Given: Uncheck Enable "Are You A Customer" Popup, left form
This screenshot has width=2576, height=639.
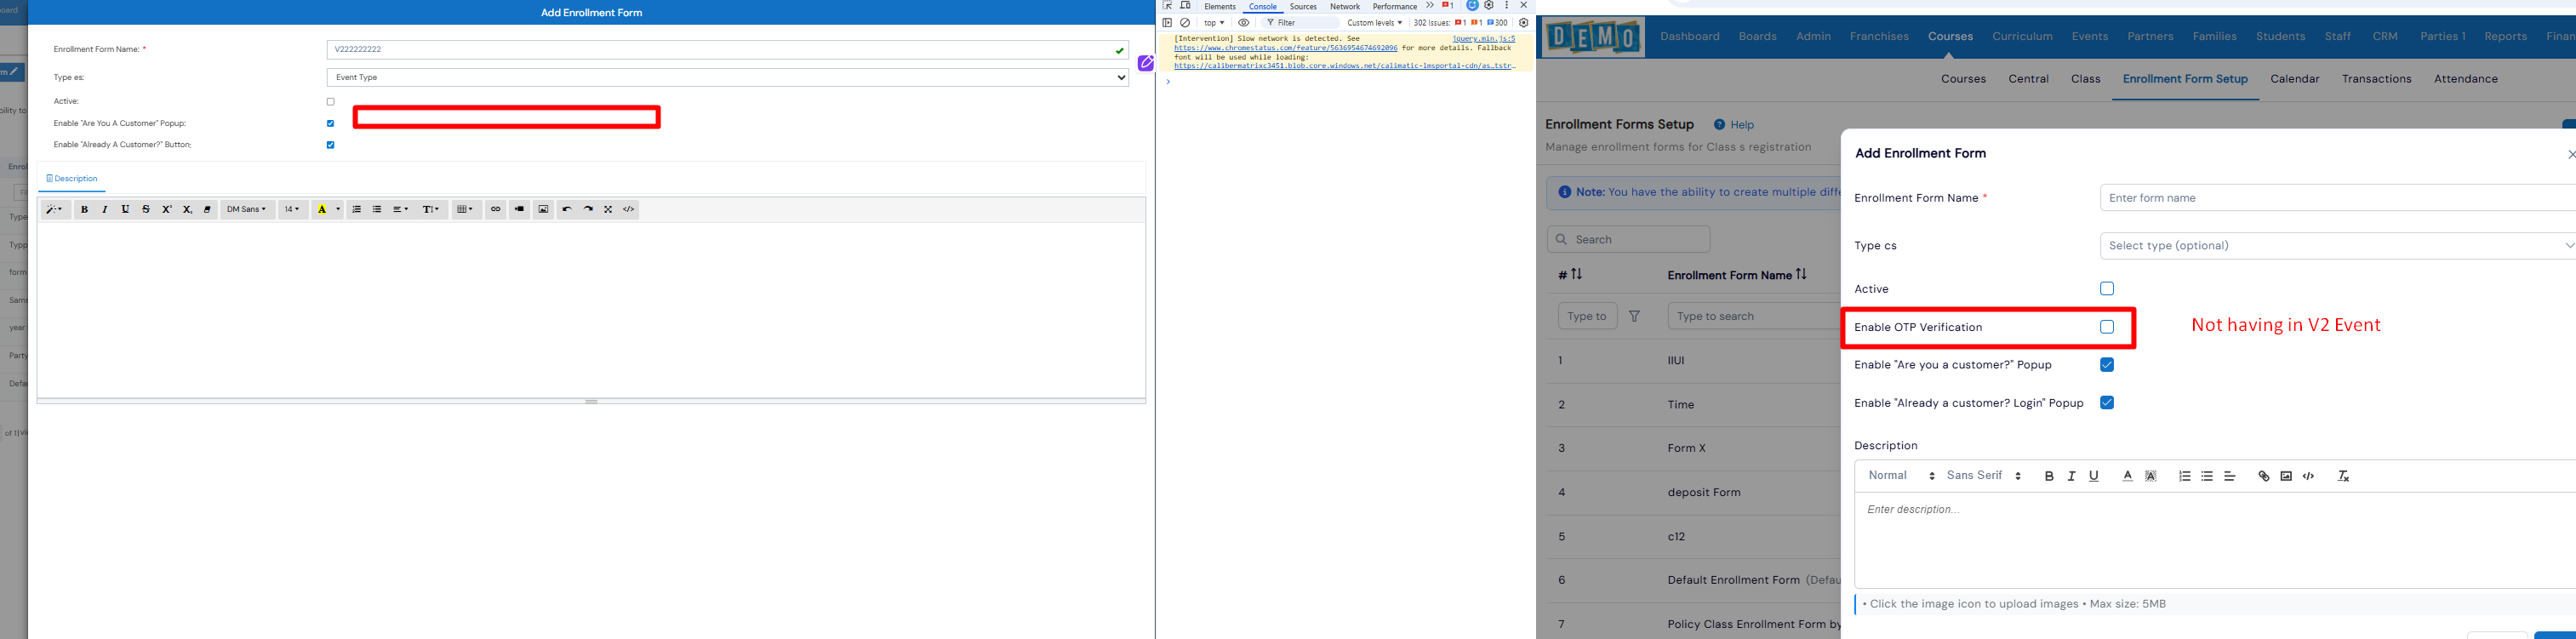Looking at the screenshot, I should (x=331, y=124).
